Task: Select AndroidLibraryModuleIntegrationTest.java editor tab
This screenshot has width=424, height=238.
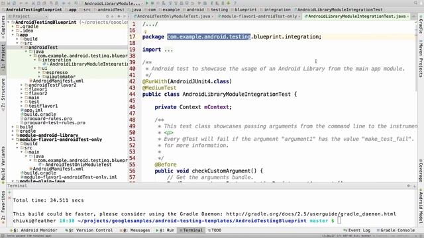Action: [357, 16]
